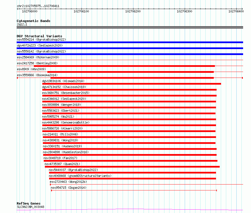Click ruler position 102706100

[81, 11]
